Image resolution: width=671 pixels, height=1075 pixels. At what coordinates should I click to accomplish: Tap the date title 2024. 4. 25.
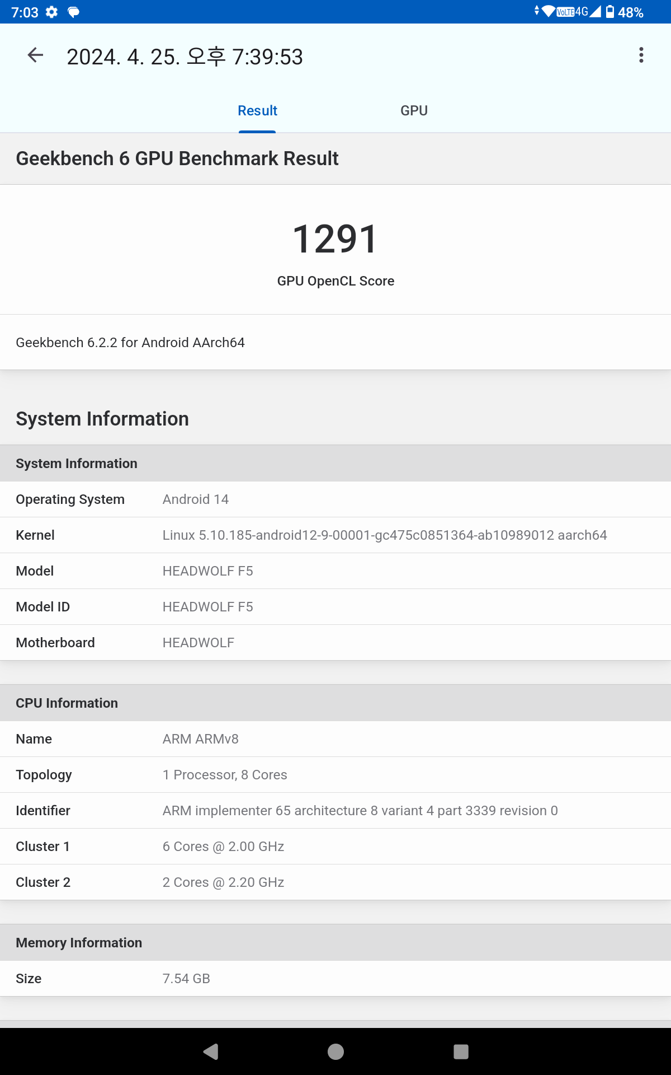pos(185,57)
